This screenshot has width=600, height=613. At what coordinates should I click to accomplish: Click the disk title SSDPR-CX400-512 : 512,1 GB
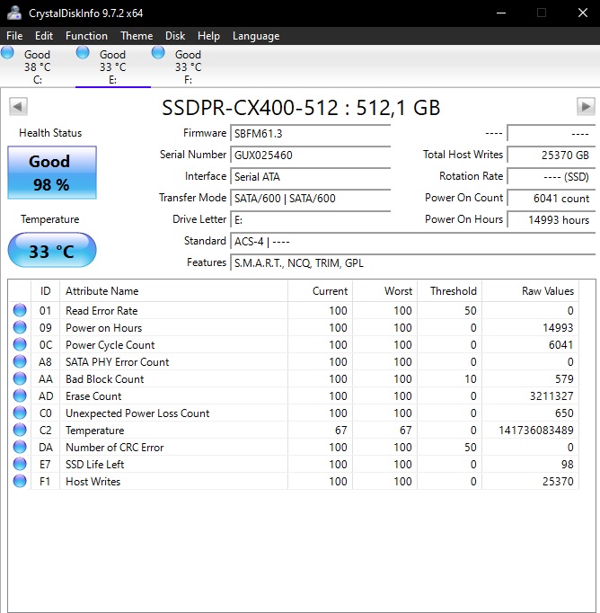coord(301,108)
